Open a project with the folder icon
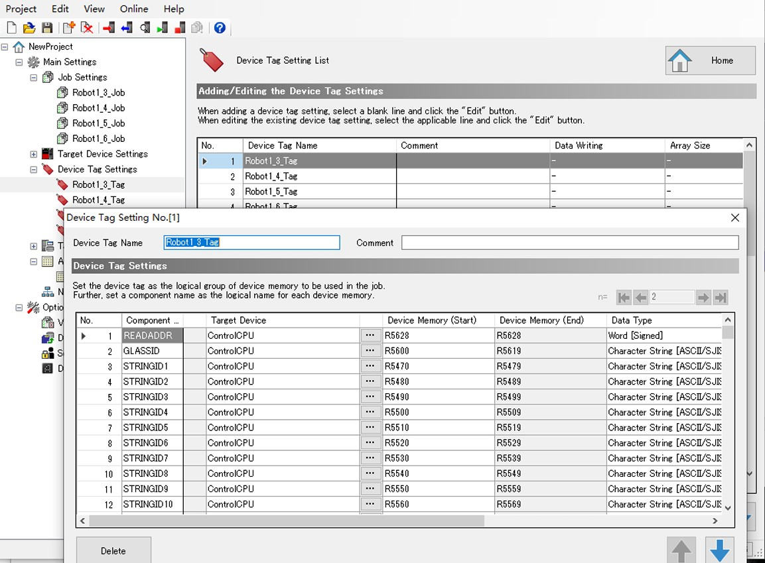 pos(29,28)
